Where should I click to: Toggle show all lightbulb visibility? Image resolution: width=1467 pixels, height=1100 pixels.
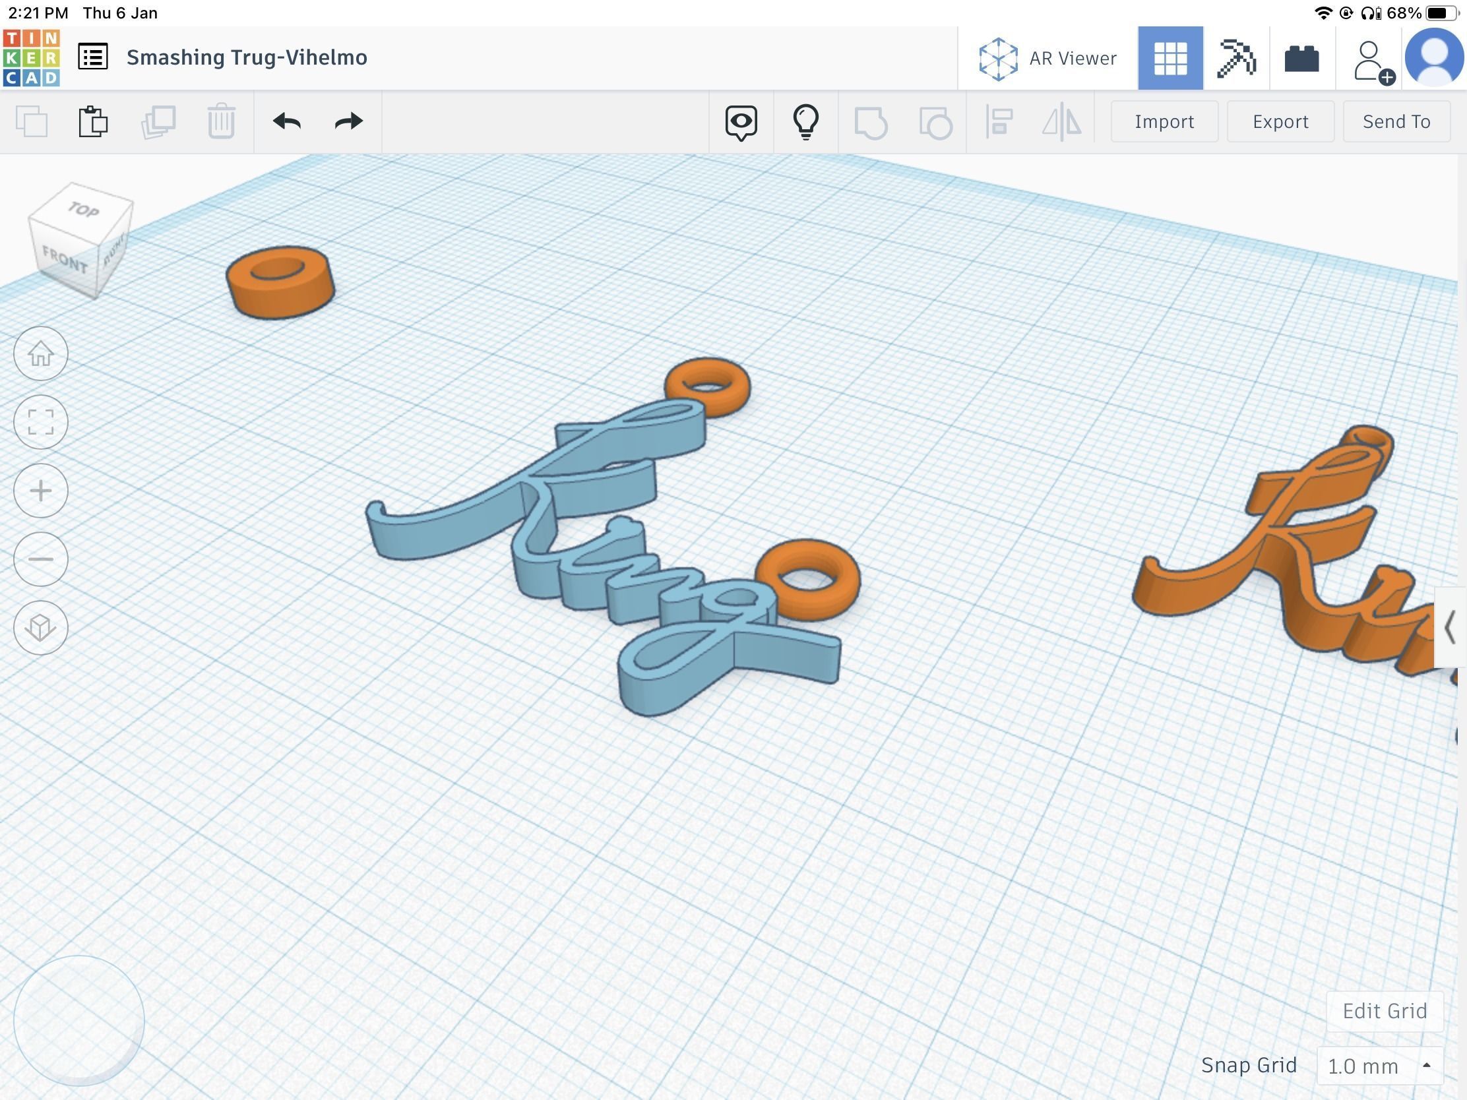[806, 122]
